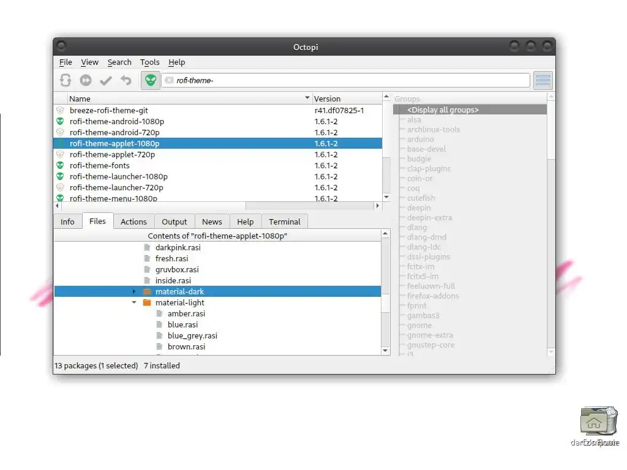Select blue_grey.rasi file
Screen dimensions: 627x470
pos(192,336)
